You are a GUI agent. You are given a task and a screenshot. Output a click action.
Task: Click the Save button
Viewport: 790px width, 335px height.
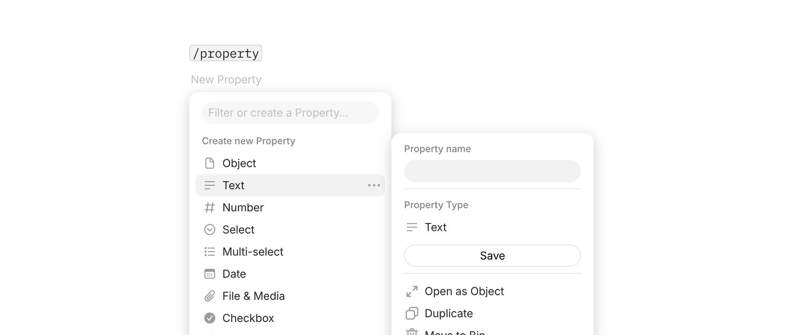(493, 256)
